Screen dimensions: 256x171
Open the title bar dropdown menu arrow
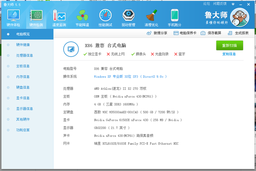click(233, 4)
